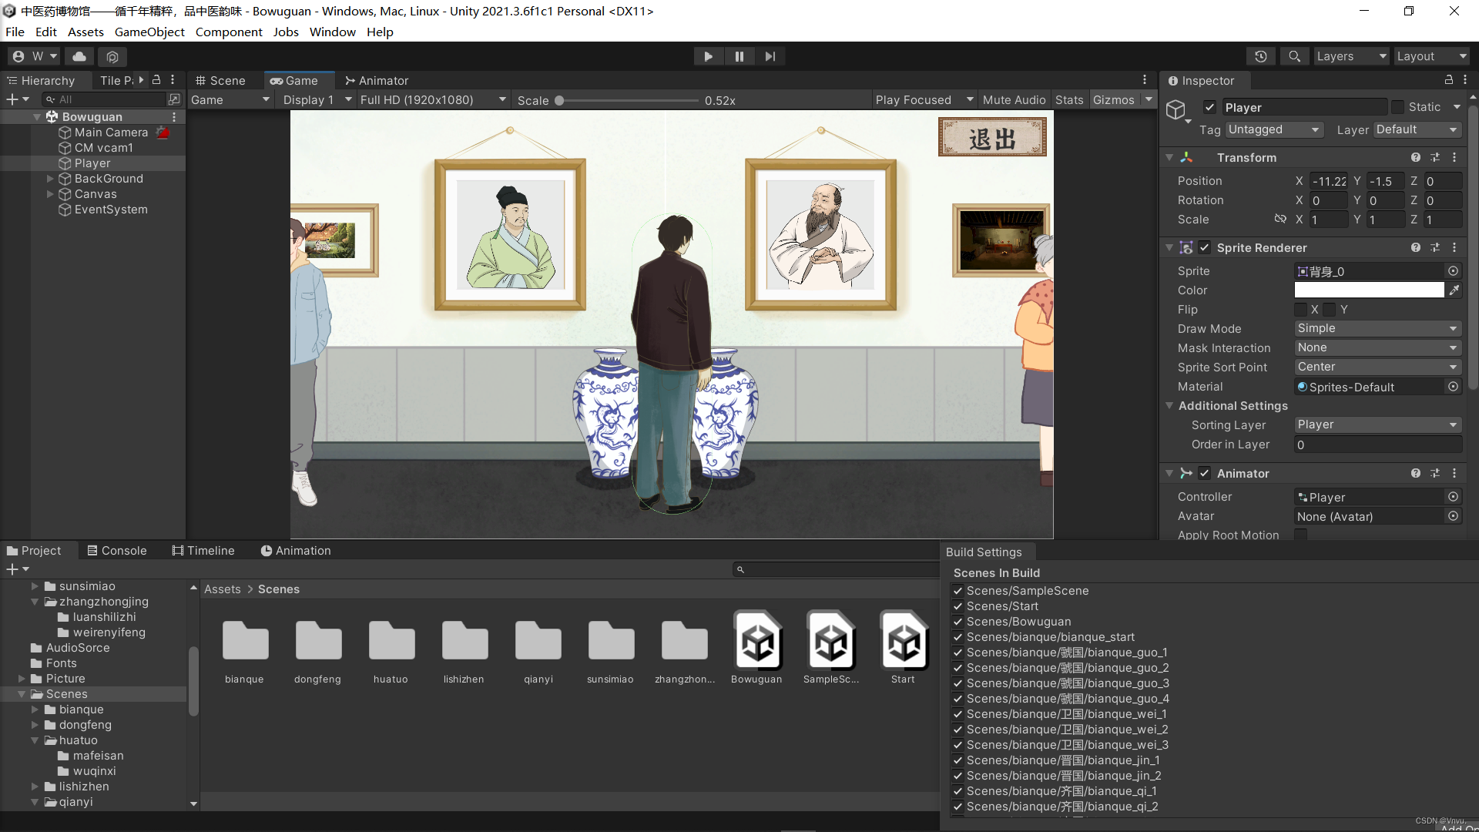1479x832 pixels.
Task: Switch to the Console tab
Action: (x=116, y=551)
